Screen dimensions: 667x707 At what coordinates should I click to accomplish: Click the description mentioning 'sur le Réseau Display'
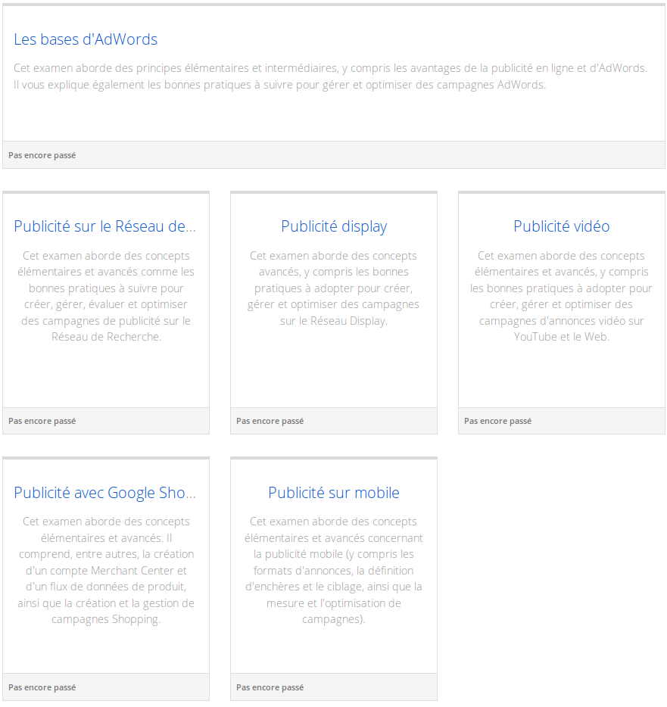[x=333, y=288]
